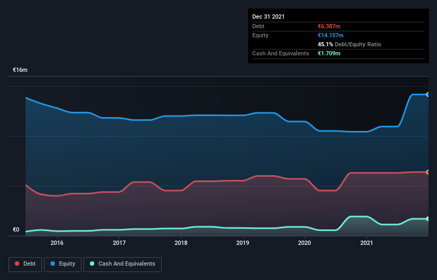Image resolution: width=437 pixels, height=280 pixels.
Task: Click Cash And Equivalents label in tooltip
Action: point(281,53)
